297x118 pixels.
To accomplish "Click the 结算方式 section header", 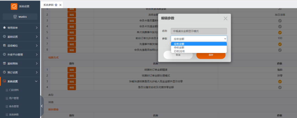I will (x=53, y=57).
